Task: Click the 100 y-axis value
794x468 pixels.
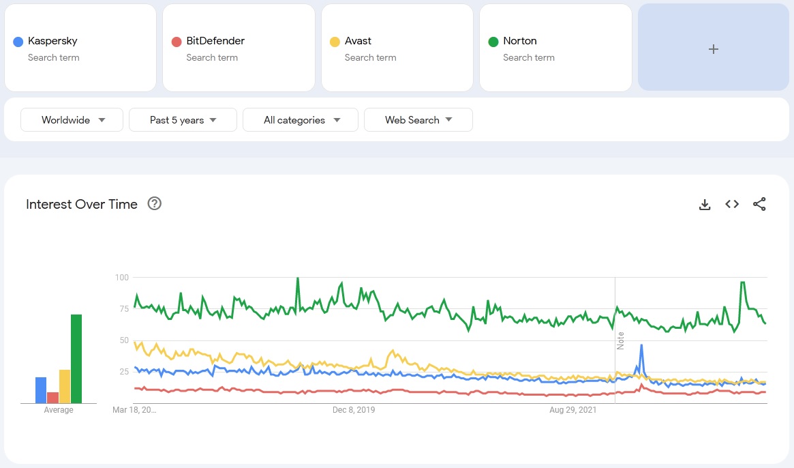Action: pos(122,278)
